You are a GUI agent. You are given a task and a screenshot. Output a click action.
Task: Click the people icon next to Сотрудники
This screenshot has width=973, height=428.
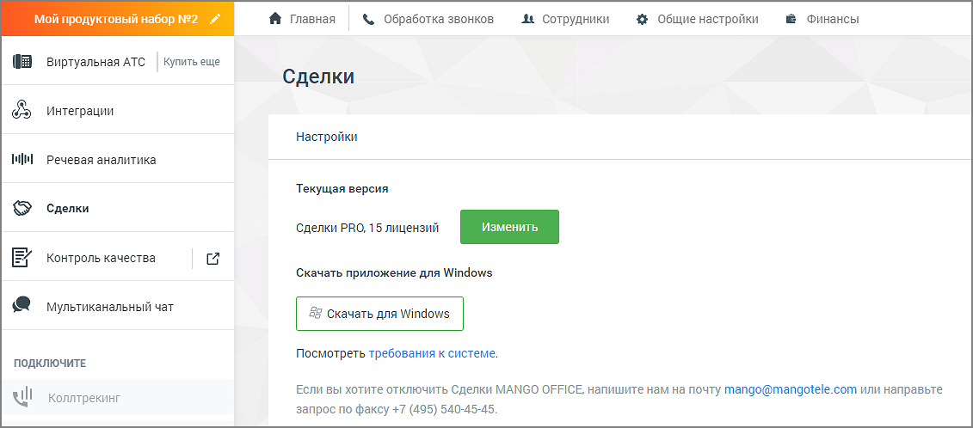[528, 19]
